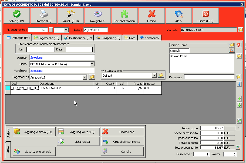Switch to Trasporto (F8) tab
Image resolution: width=246 pixels, height=163 pixels.
[x=108, y=38]
